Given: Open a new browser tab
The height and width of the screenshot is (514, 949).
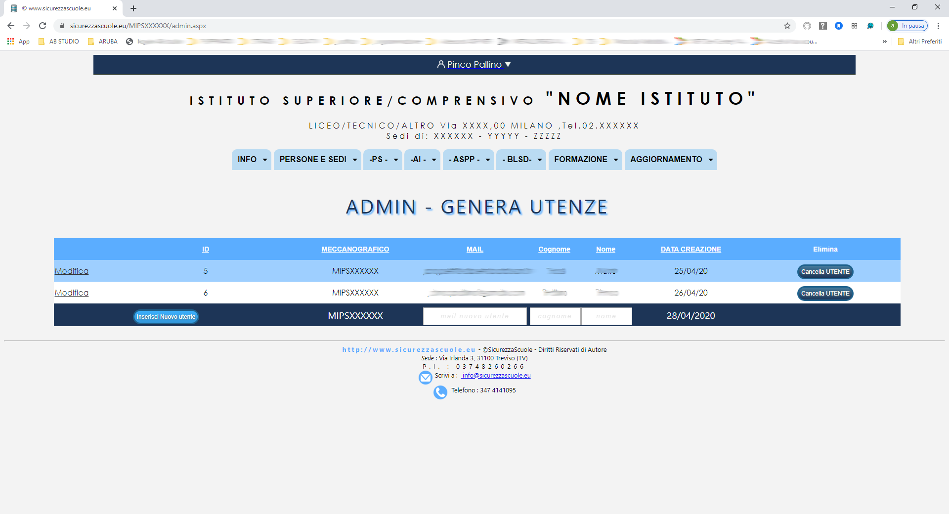Looking at the screenshot, I should [133, 8].
